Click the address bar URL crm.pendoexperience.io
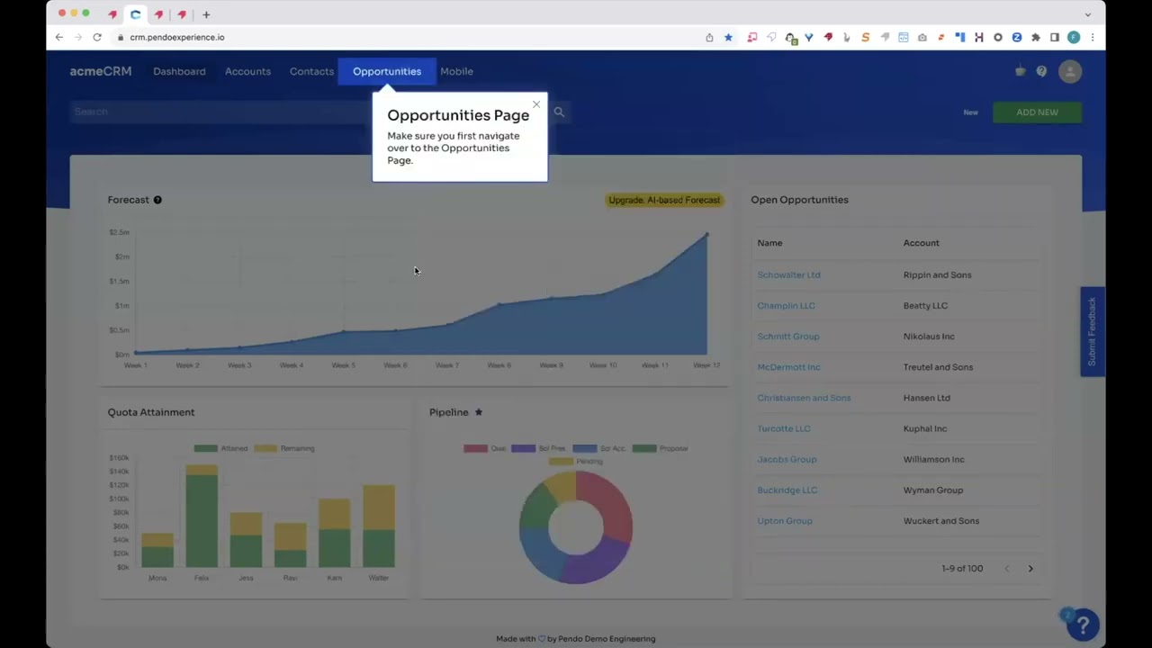This screenshot has height=648, width=1152. point(176,37)
